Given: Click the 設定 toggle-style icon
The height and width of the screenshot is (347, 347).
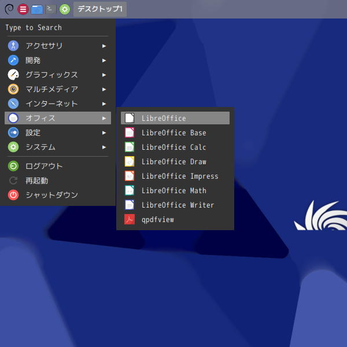Looking at the screenshot, I should (x=13, y=132).
